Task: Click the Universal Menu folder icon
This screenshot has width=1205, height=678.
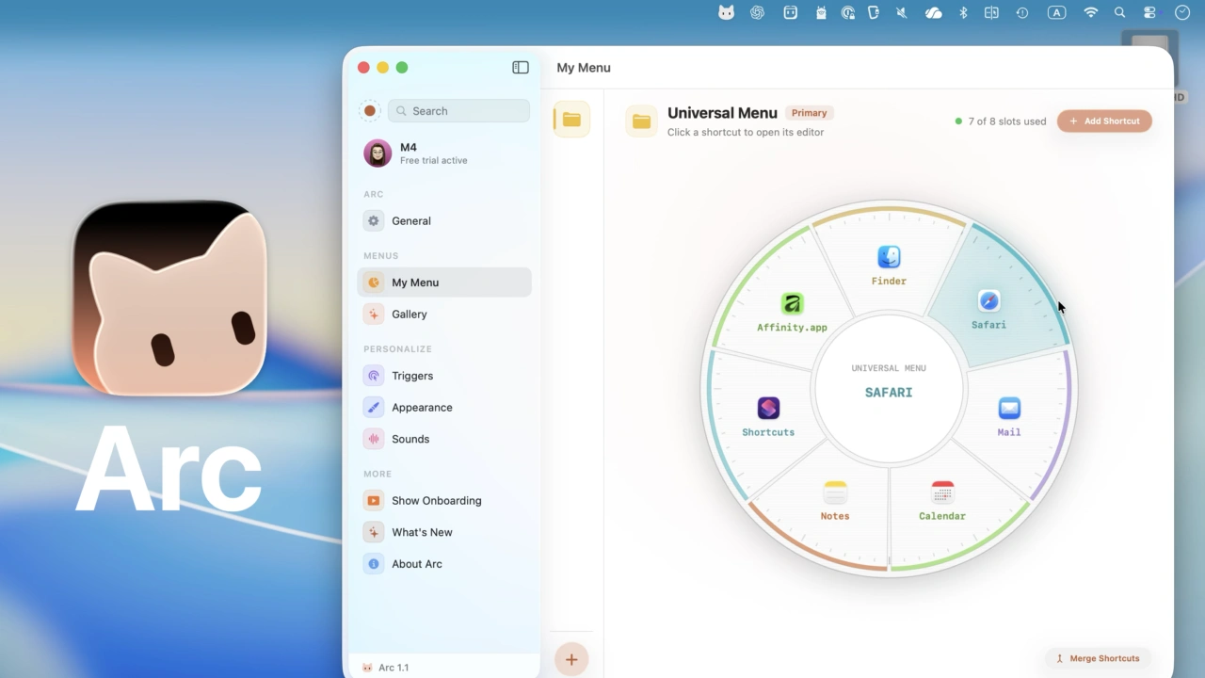Action: [x=641, y=121]
